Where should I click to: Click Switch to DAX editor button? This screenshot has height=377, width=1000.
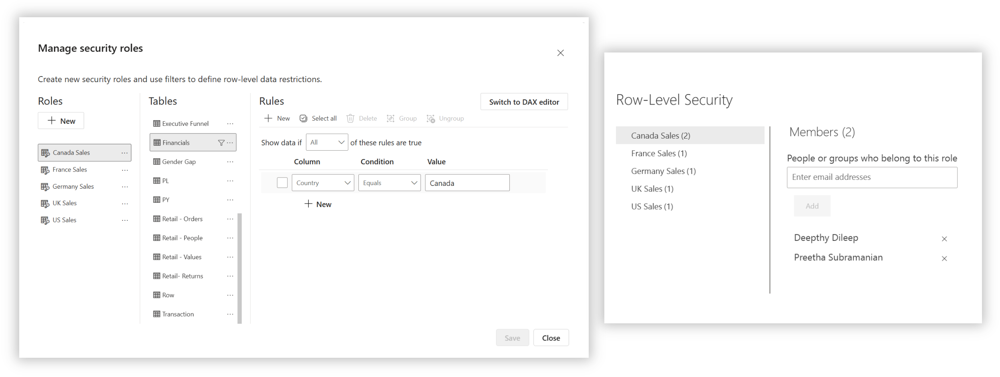coord(524,102)
